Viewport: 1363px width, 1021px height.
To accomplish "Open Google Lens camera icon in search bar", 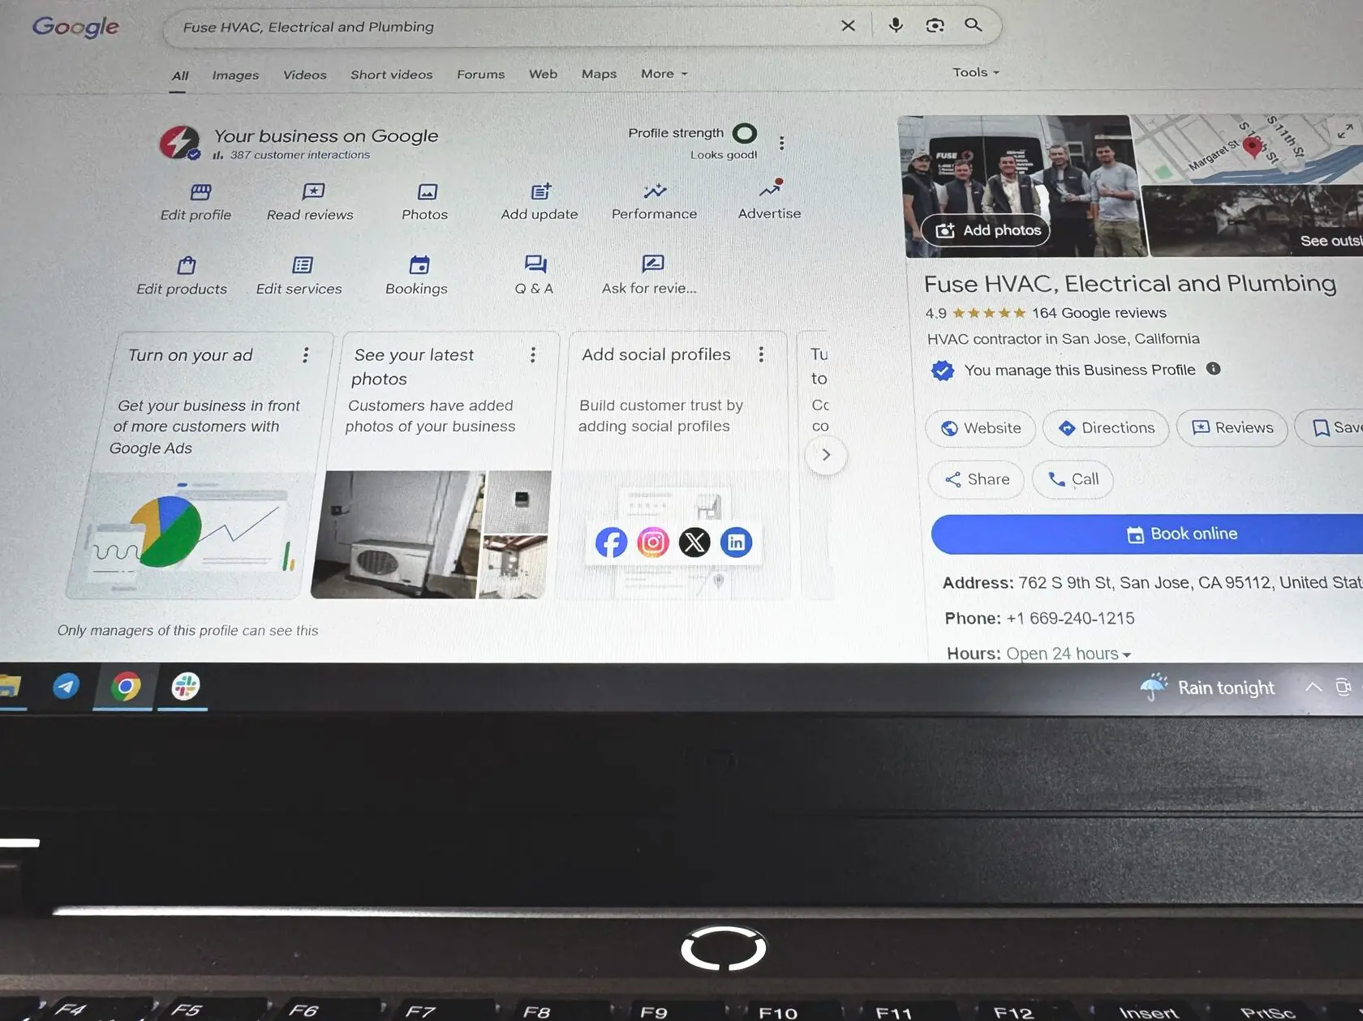I will coord(934,25).
